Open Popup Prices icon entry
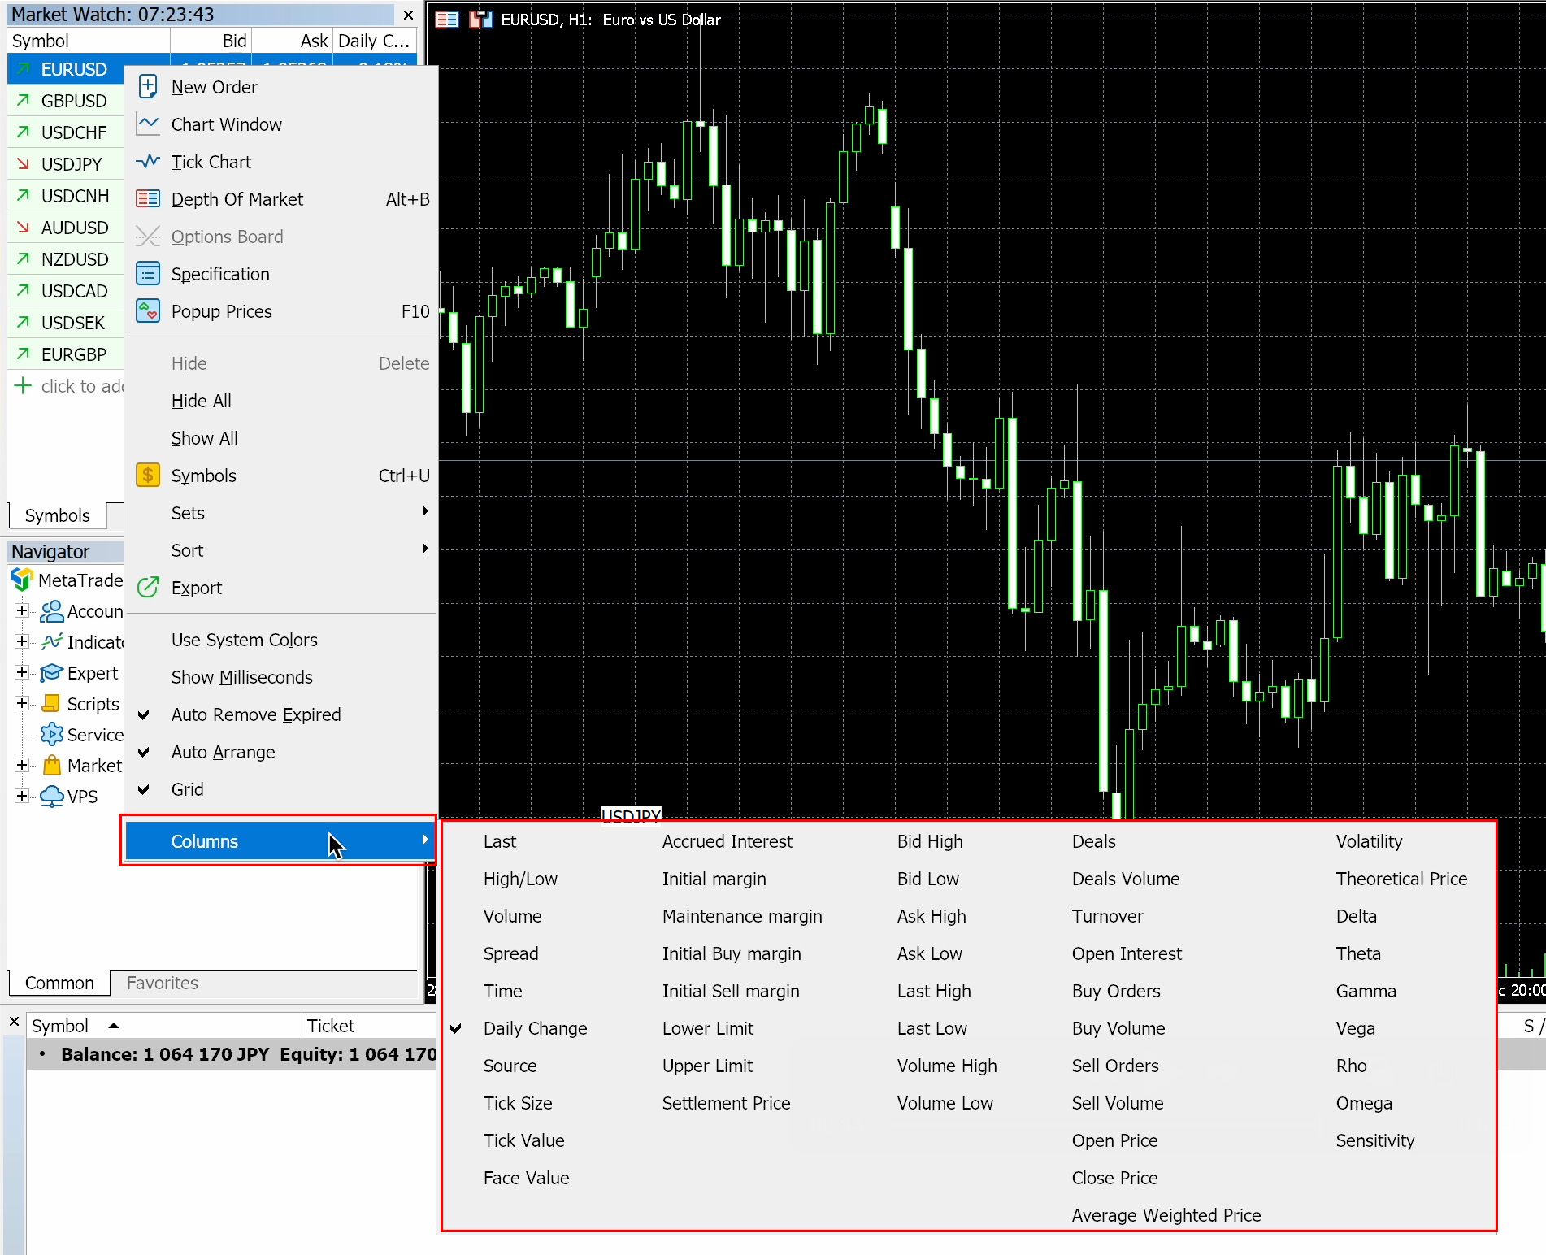This screenshot has height=1255, width=1546. pos(148,311)
